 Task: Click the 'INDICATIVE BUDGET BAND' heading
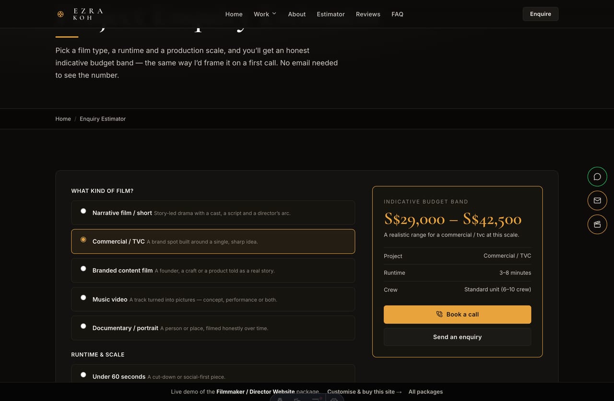click(x=426, y=201)
